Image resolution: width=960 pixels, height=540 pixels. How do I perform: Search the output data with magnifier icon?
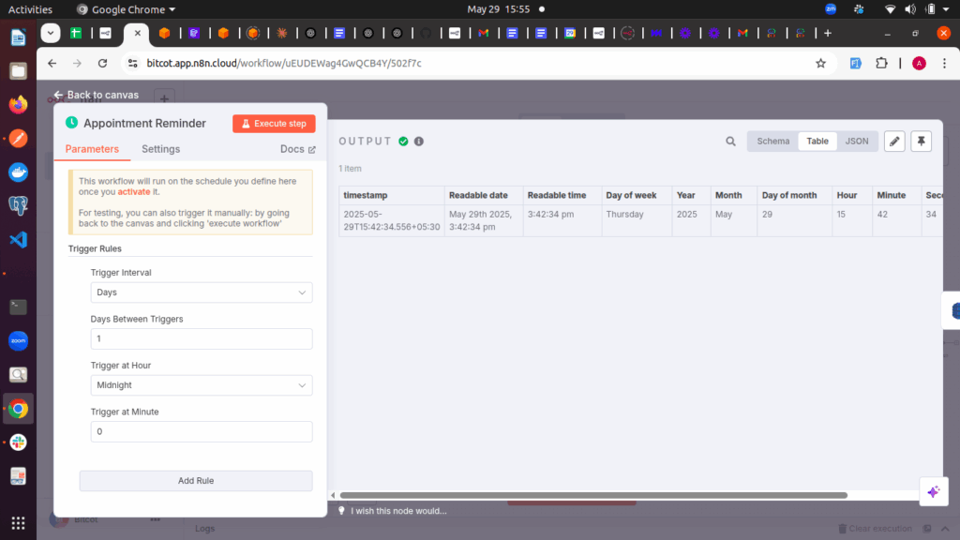[x=730, y=142]
